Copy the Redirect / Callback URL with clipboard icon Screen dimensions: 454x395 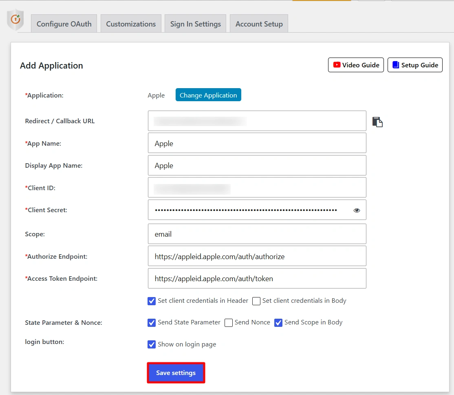tap(377, 122)
